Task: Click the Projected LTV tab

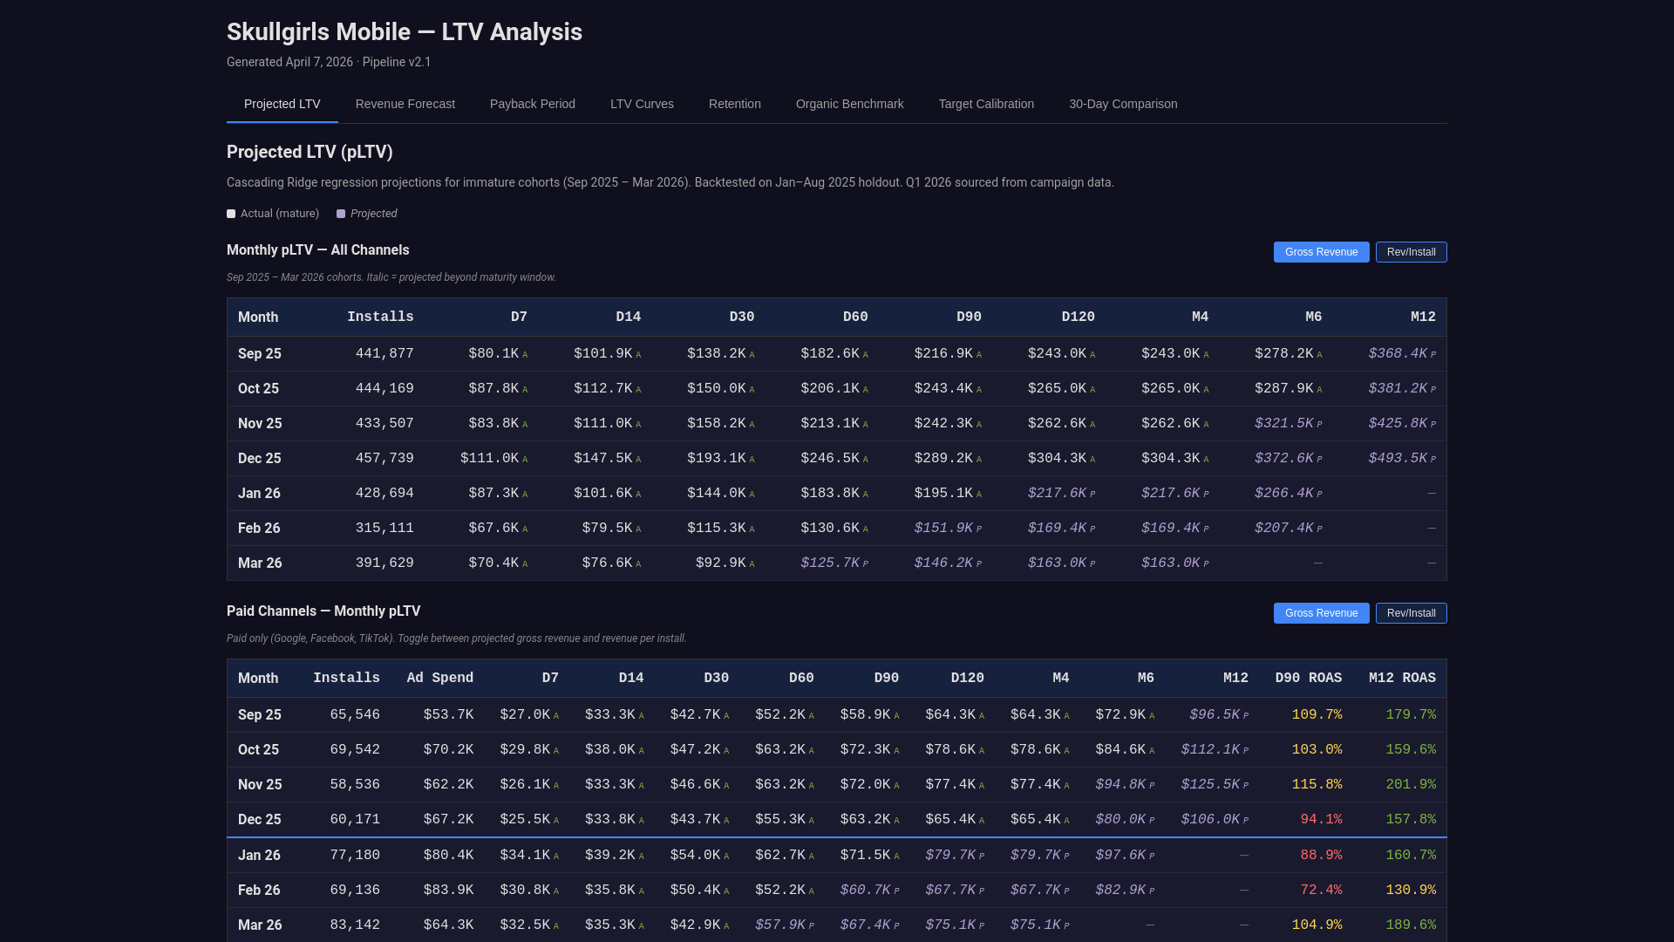Action: 282,104
